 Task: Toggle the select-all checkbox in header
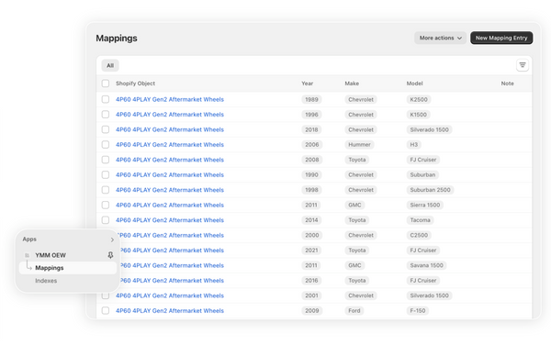[106, 83]
